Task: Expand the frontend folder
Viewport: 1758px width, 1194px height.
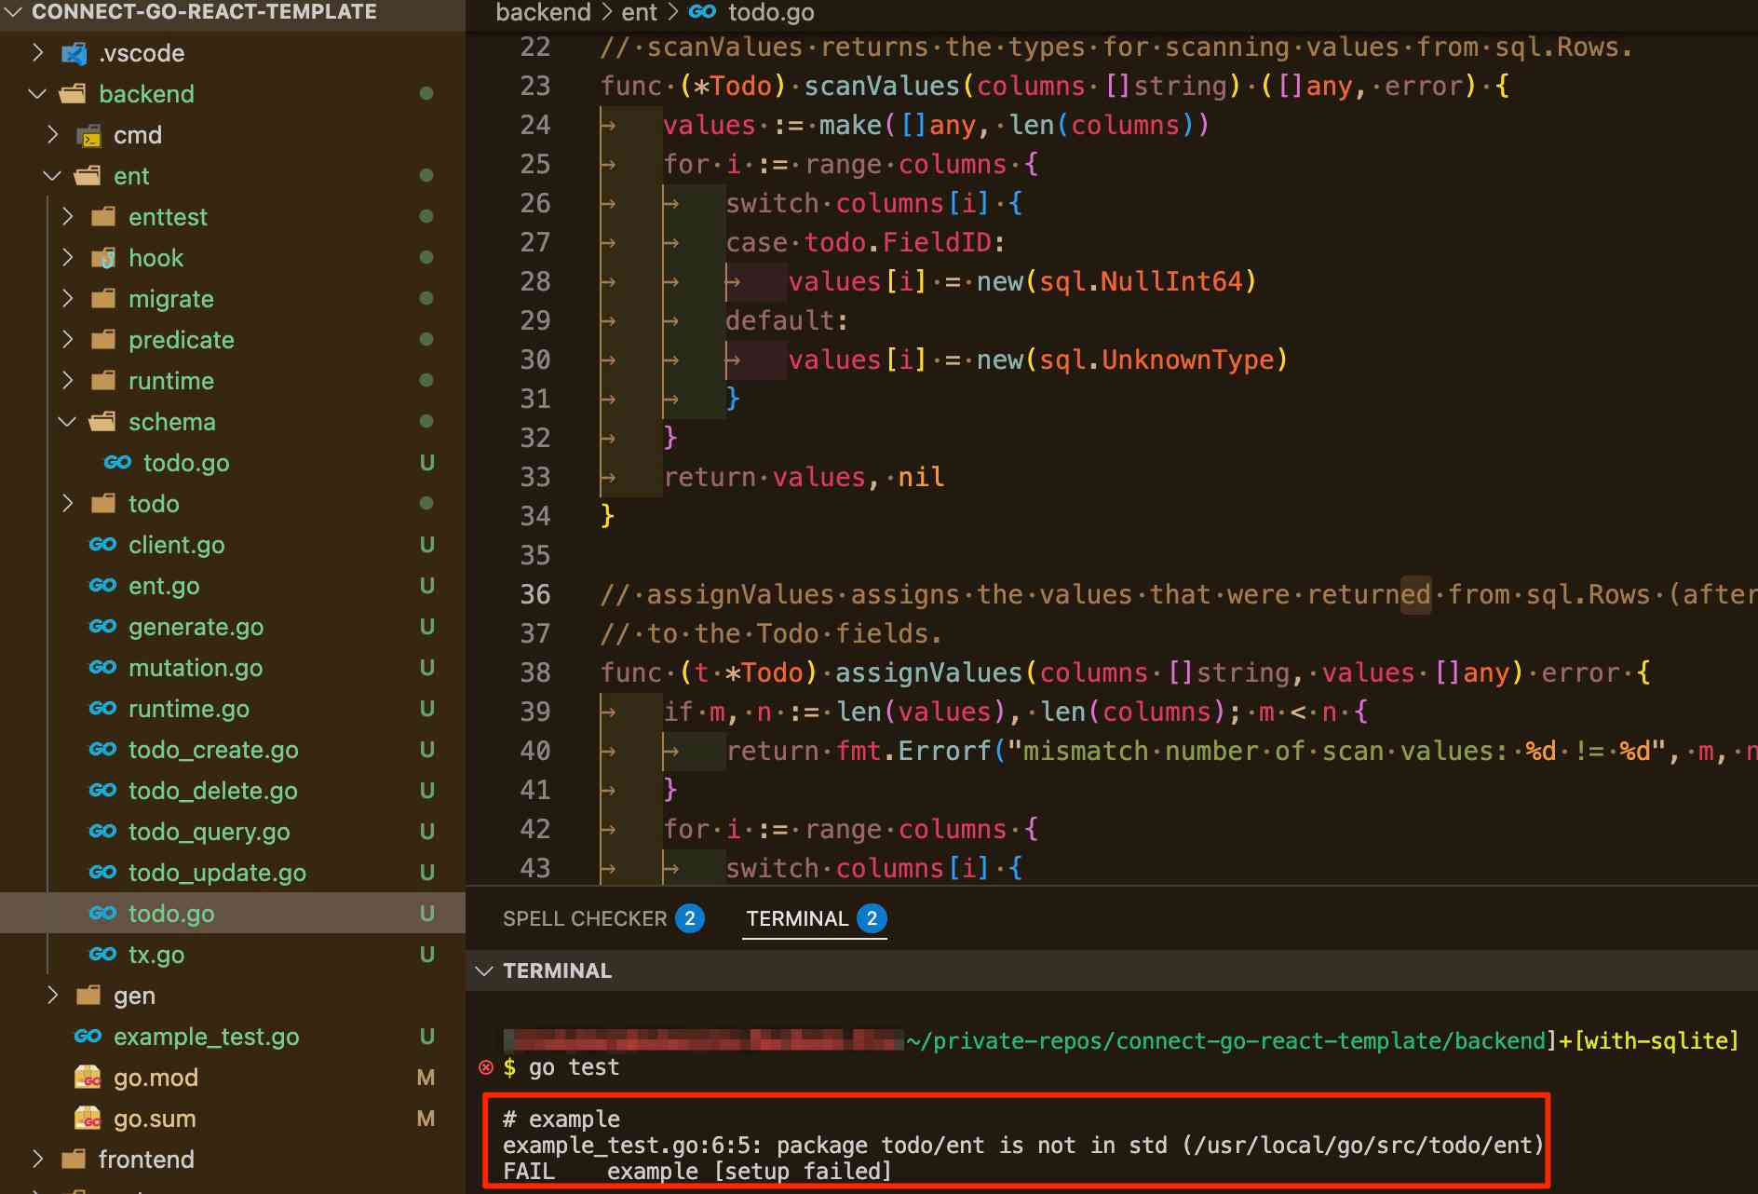Action: (37, 1160)
